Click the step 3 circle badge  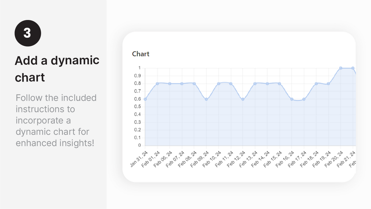point(28,33)
